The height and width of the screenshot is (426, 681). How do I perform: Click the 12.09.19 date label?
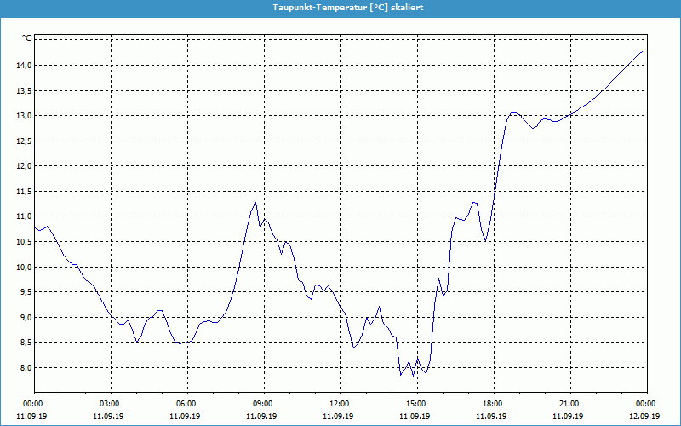[645, 417]
